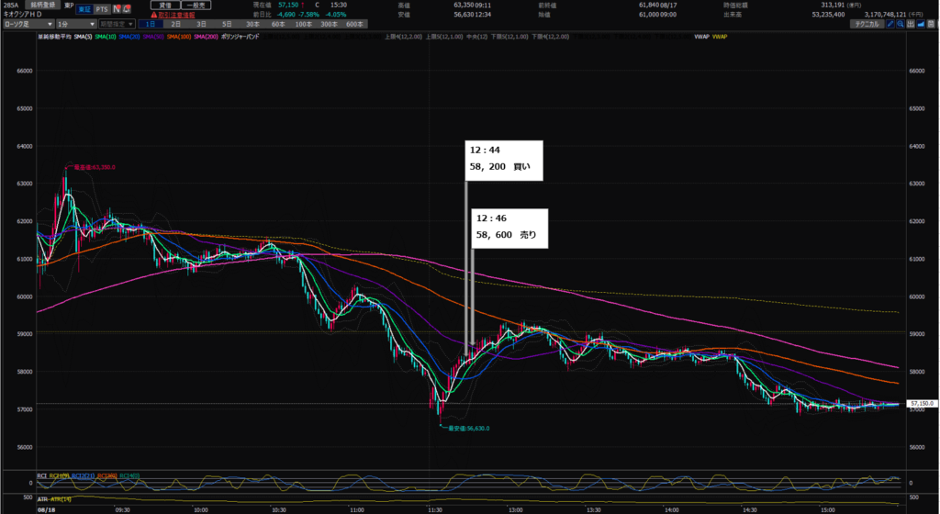Select the 600本 tab
The height and width of the screenshot is (514, 940).
tap(355, 24)
